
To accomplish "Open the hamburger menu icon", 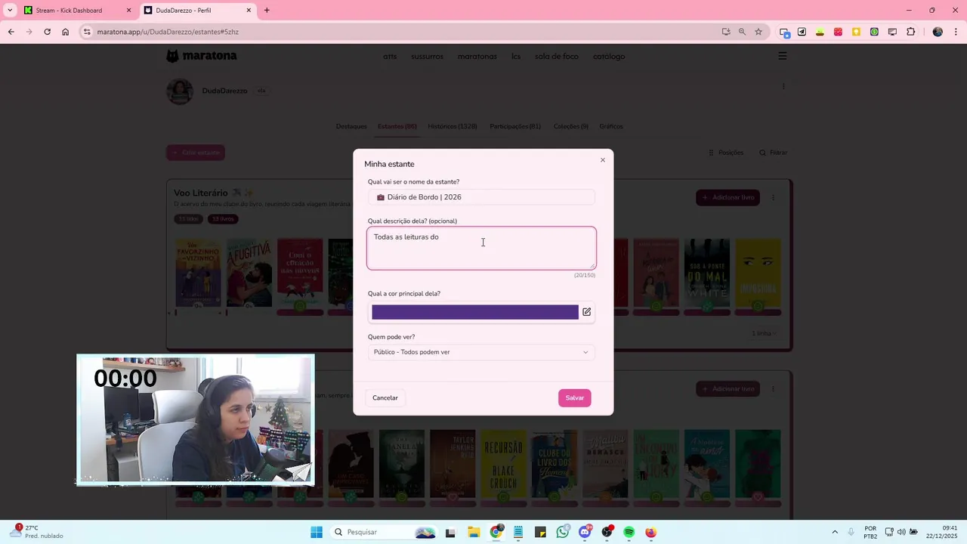I will 783,56.
